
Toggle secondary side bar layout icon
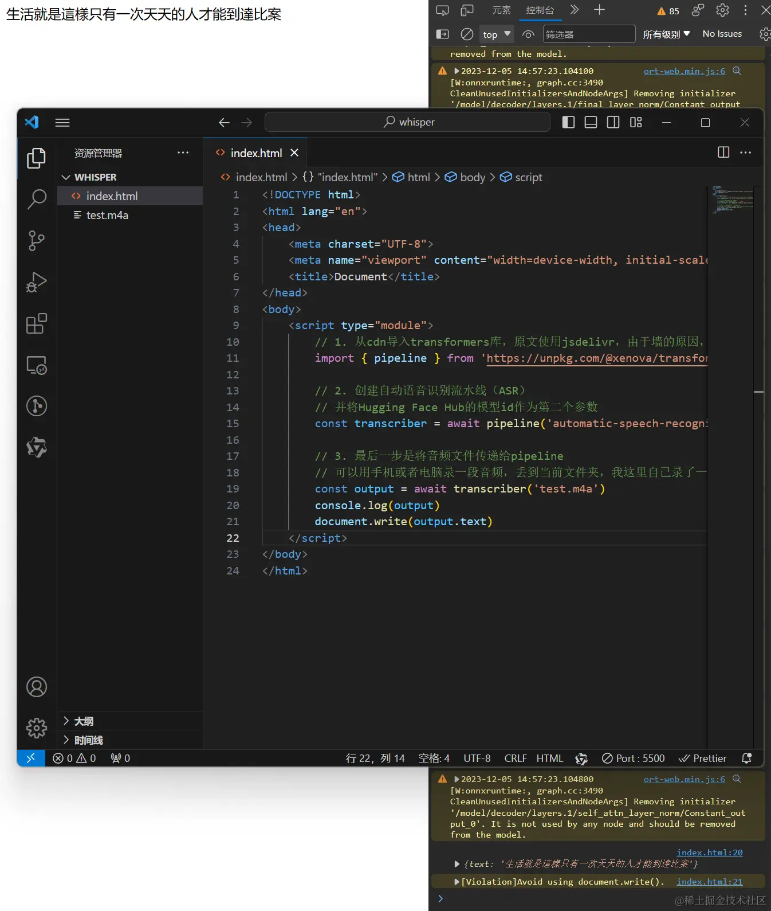[613, 122]
